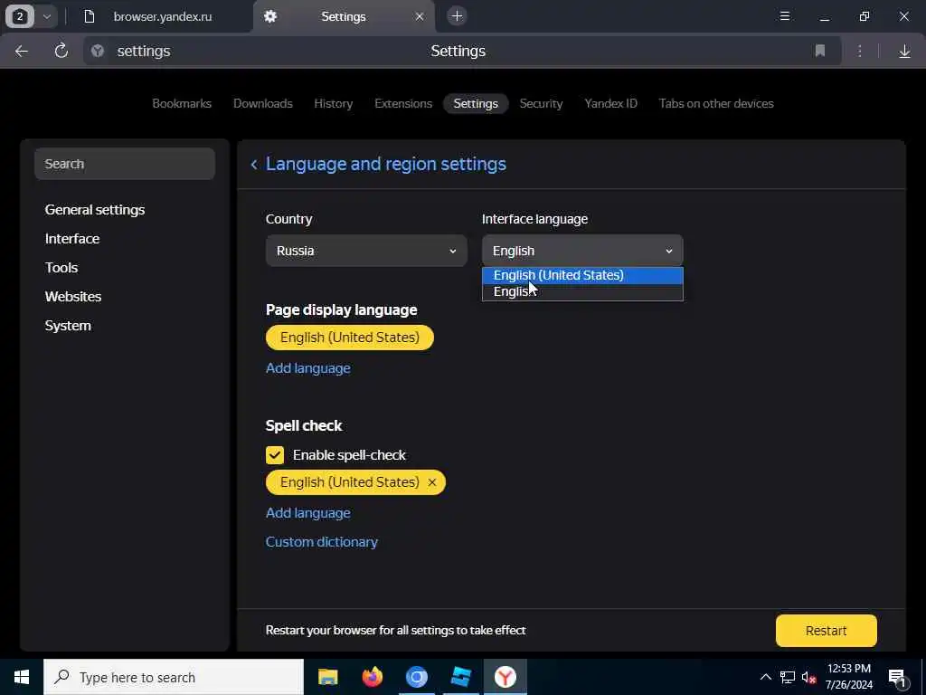Launch Chrome from taskbar
The width and height of the screenshot is (926, 695).
point(416,677)
